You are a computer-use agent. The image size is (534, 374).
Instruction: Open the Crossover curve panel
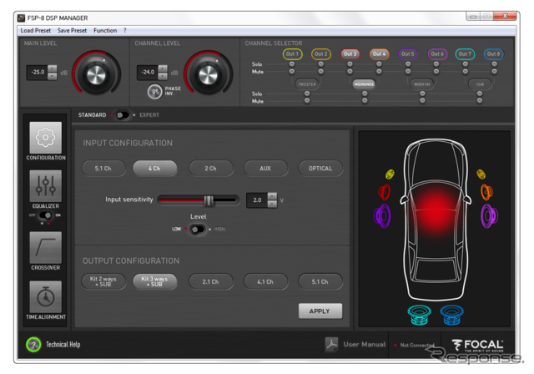(x=46, y=247)
